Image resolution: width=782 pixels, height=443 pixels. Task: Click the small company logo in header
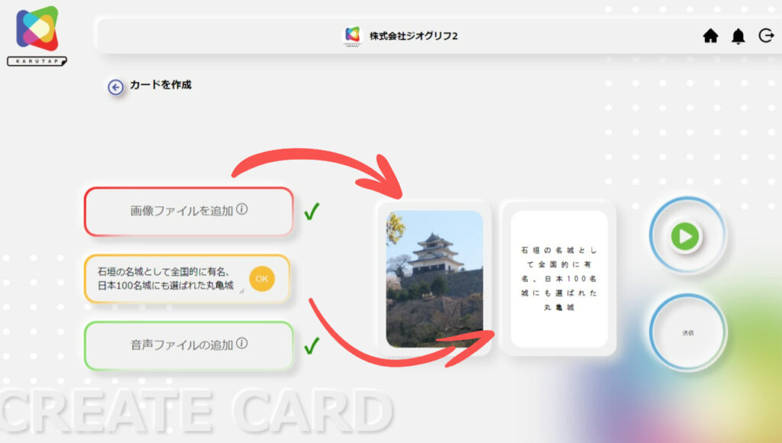tap(352, 35)
